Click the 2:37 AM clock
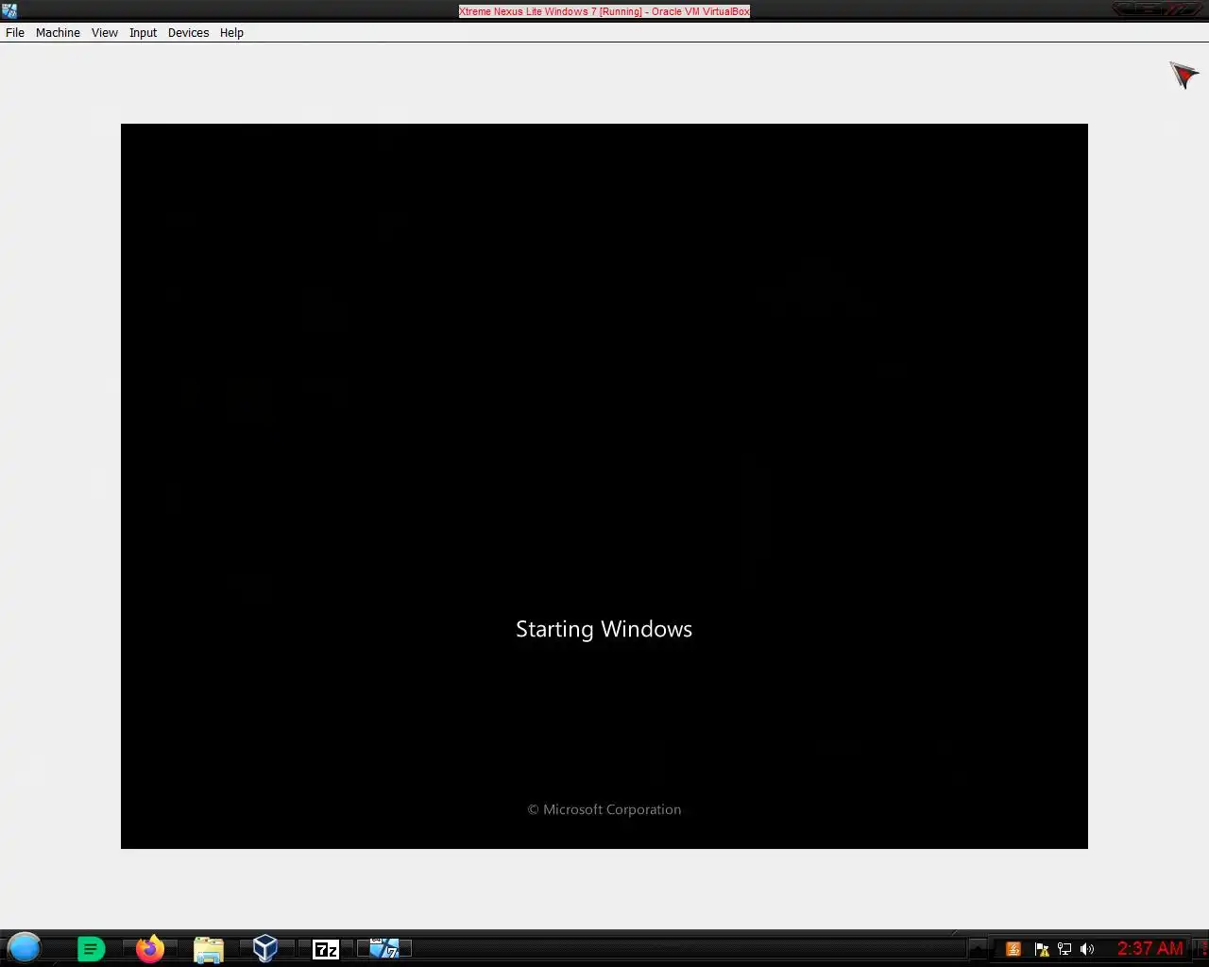This screenshot has height=967, width=1209. tap(1150, 948)
